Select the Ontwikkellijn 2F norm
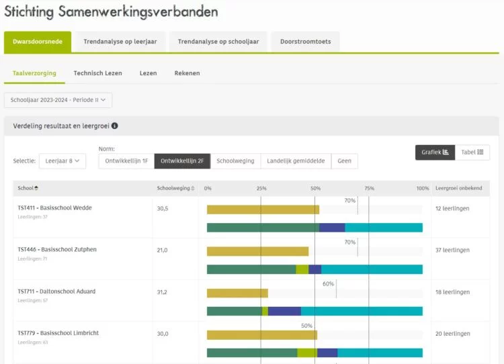Screen dimensions: 504x364 (182, 161)
